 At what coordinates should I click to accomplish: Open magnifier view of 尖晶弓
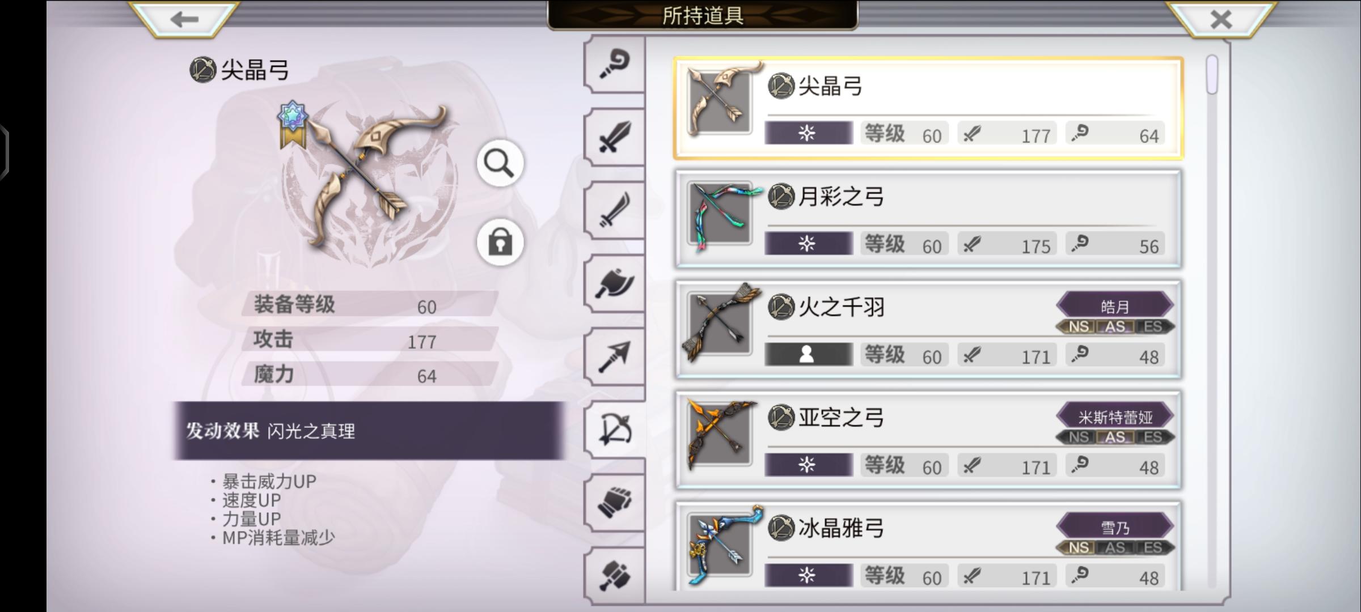pyautogui.click(x=500, y=164)
